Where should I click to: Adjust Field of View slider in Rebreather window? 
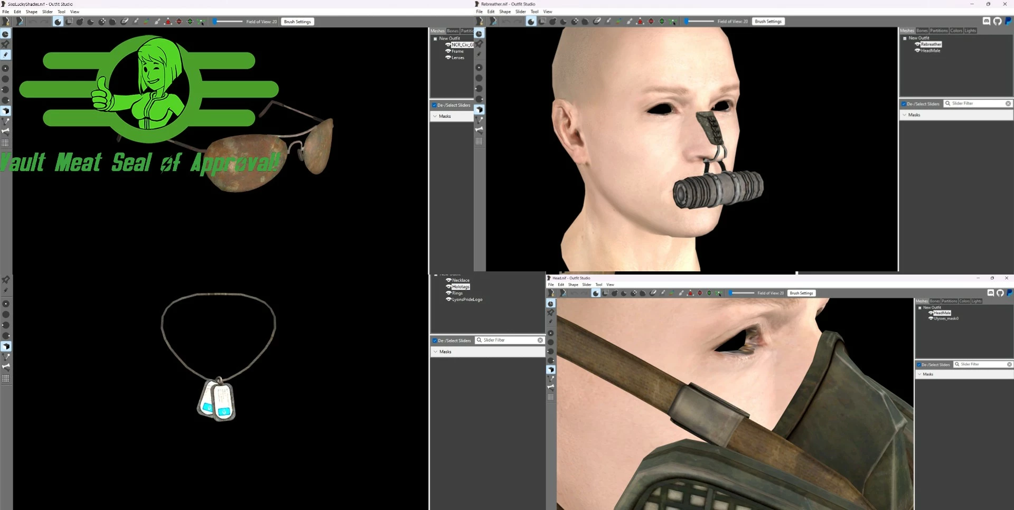(699, 21)
